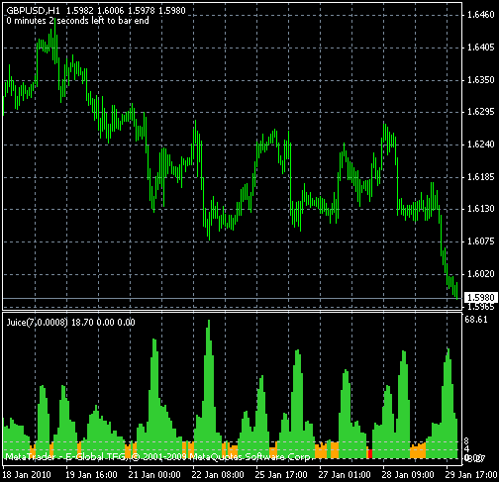This screenshot has height=482, width=499.
Task: Click the '0 minutes 2 seconds left to bar end' text
Action: (77, 21)
